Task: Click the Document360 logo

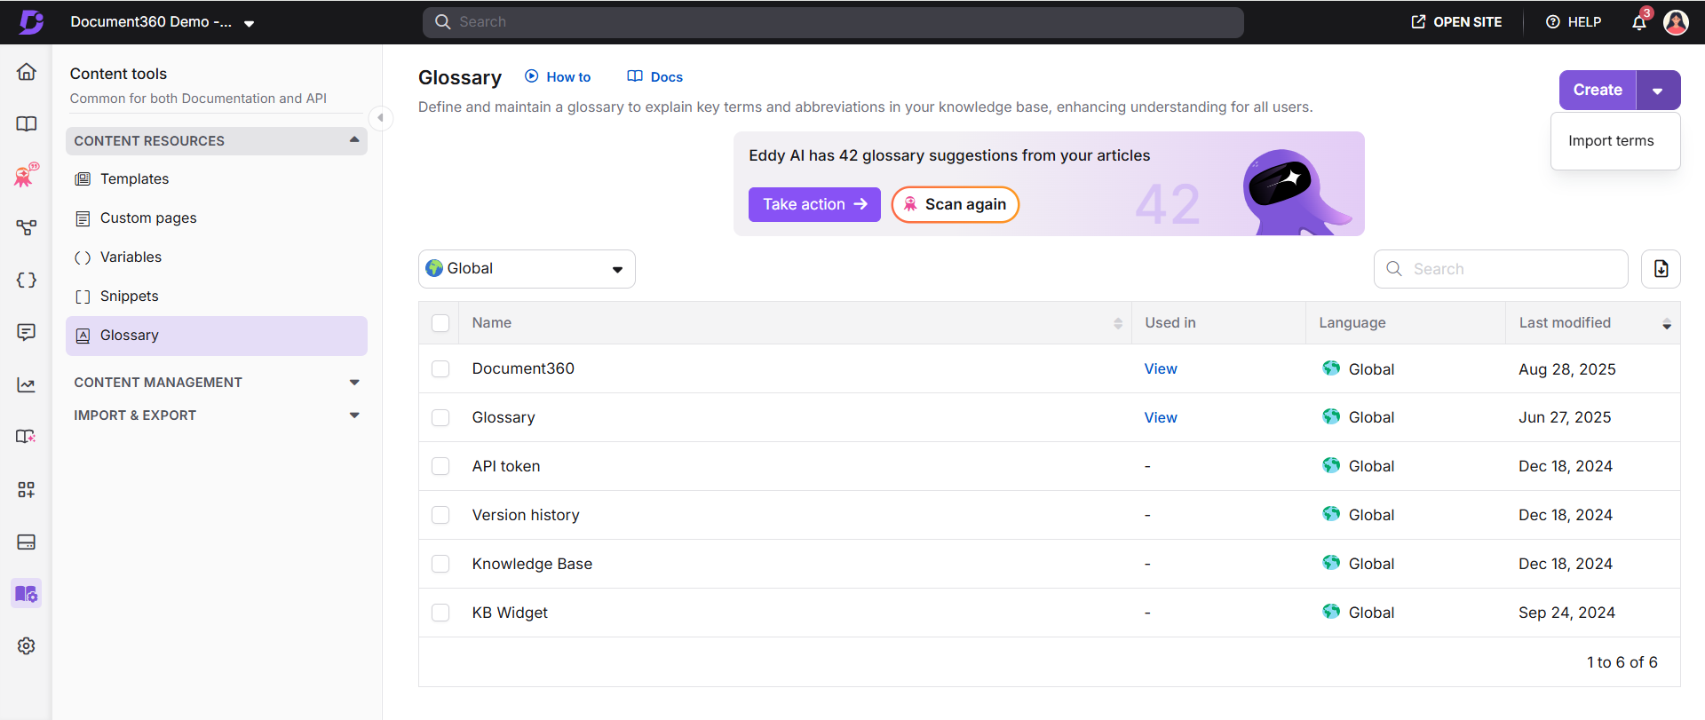Action: click(31, 22)
